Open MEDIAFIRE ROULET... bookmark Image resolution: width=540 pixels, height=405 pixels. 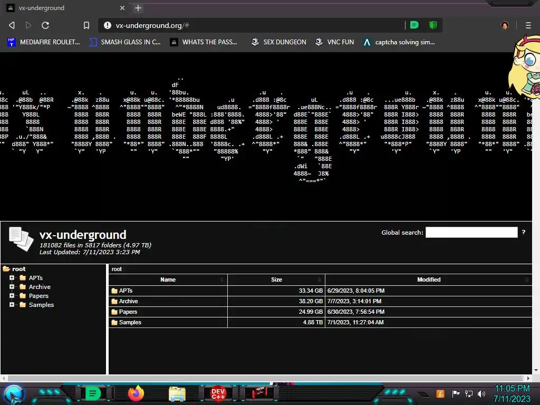[x=43, y=42]
